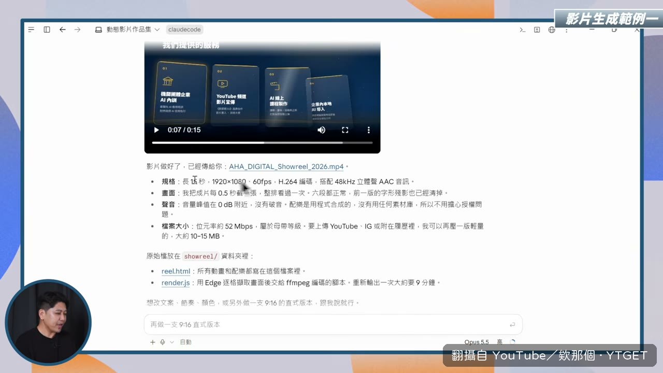This screenshot has width=663, height=373.
Task: Open the reel.html file link
Action: 176,271
